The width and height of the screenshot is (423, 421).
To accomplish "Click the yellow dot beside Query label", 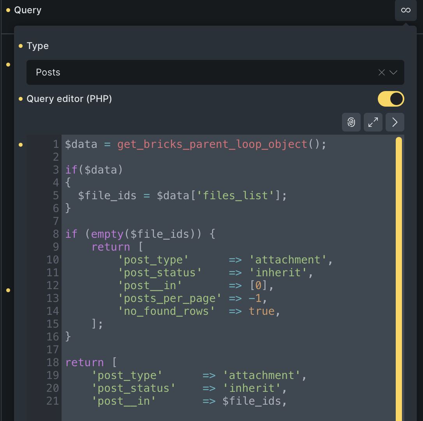I will [8, 10].
